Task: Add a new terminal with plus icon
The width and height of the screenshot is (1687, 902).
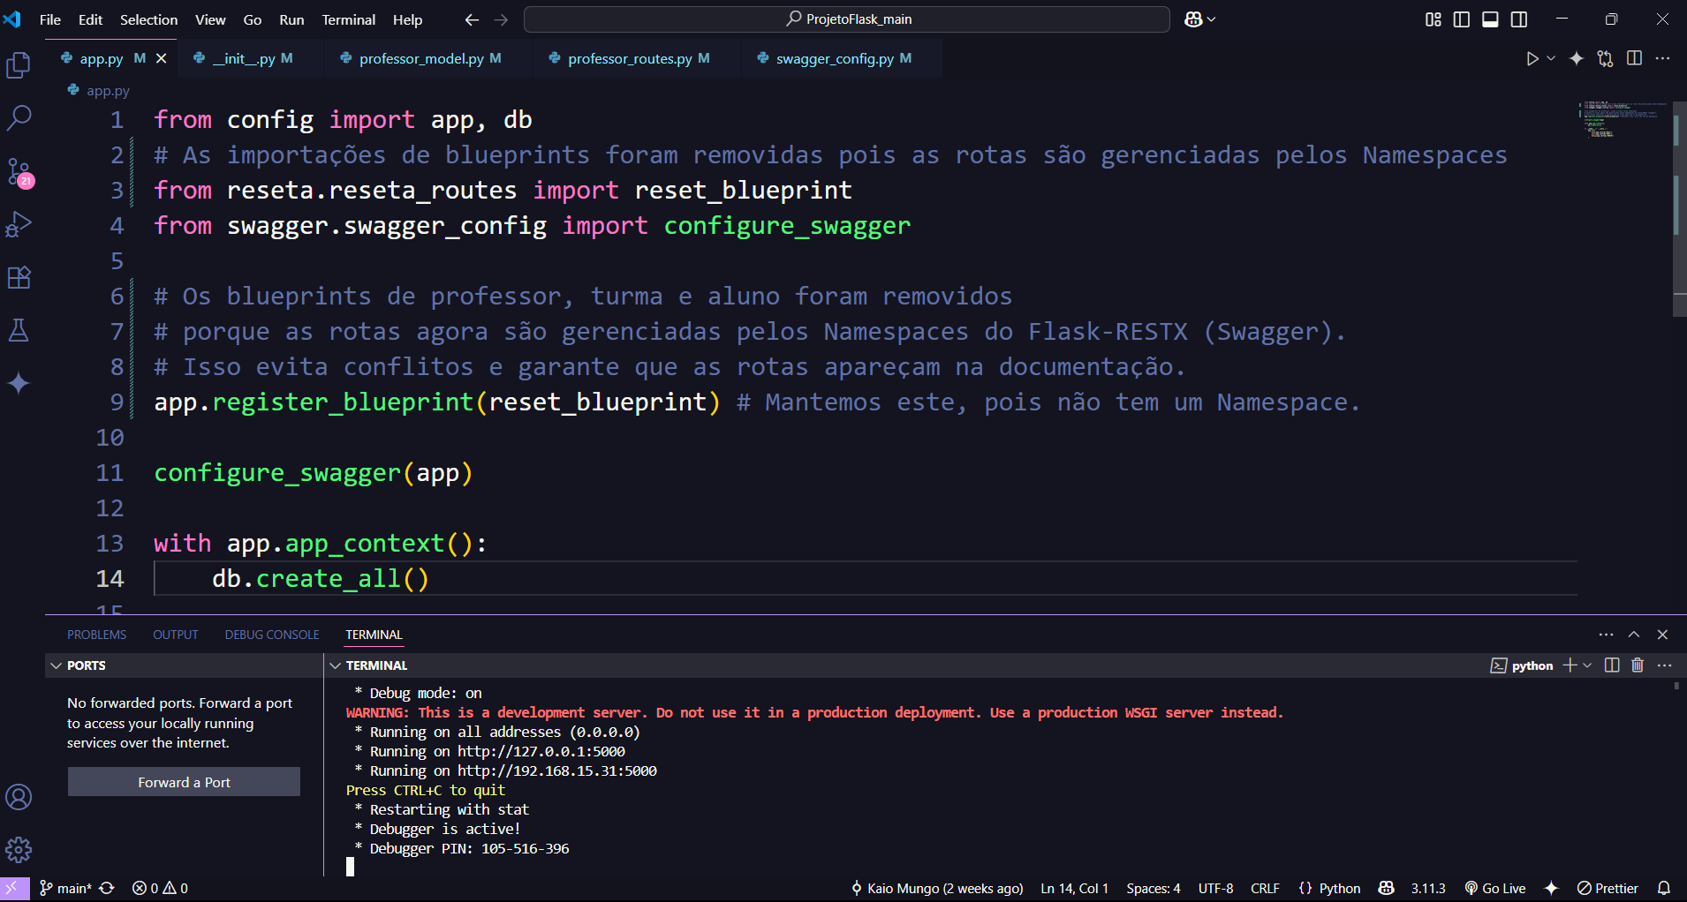Action: pos(1570,665)
